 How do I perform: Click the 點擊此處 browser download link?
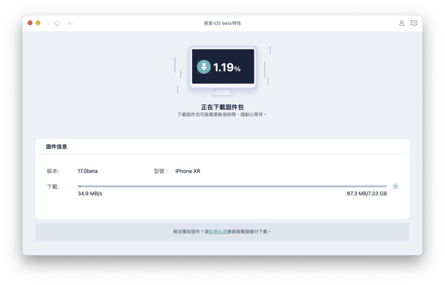coord(218,232)
